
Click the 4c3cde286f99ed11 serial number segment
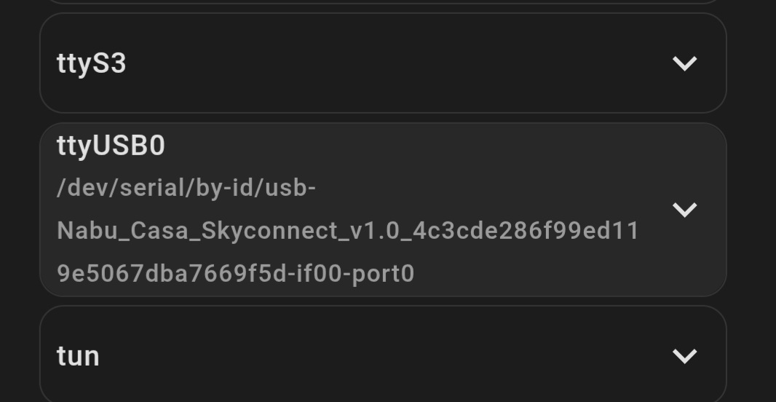526,231
